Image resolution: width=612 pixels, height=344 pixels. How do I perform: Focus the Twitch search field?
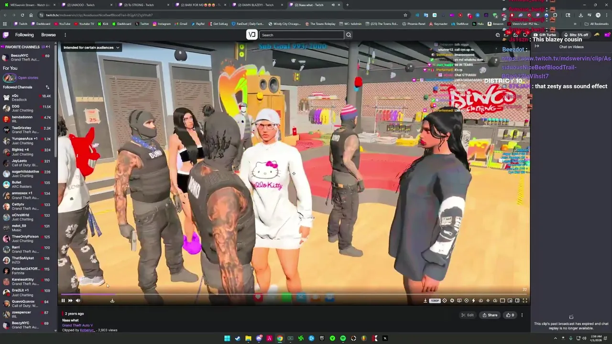tap(302, 35)
